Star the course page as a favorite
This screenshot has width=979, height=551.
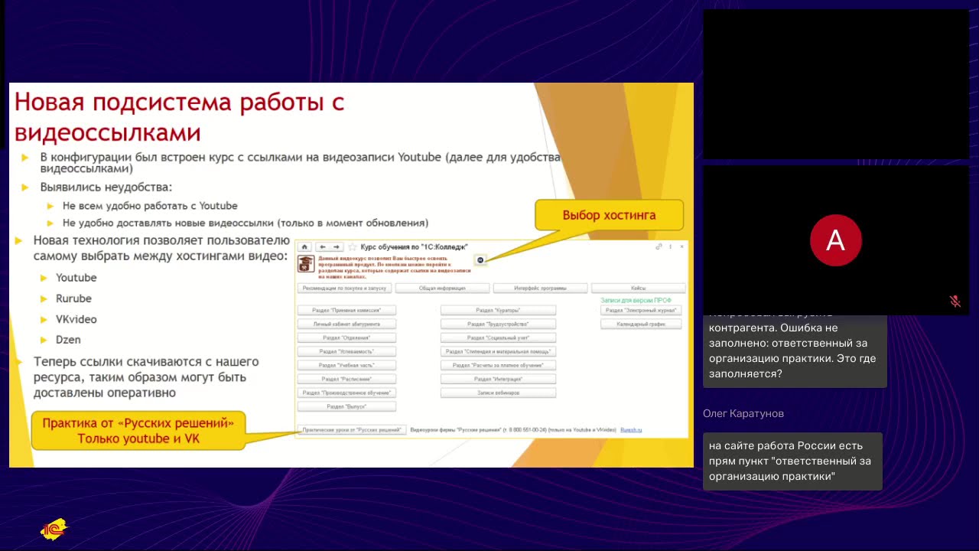click(x=352, y=247)
